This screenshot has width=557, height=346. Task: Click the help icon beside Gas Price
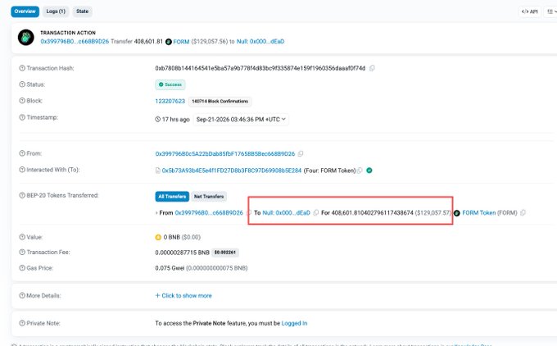pos(22,268)
